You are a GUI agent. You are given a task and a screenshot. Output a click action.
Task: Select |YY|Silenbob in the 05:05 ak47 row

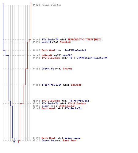[x=51, y=101]
